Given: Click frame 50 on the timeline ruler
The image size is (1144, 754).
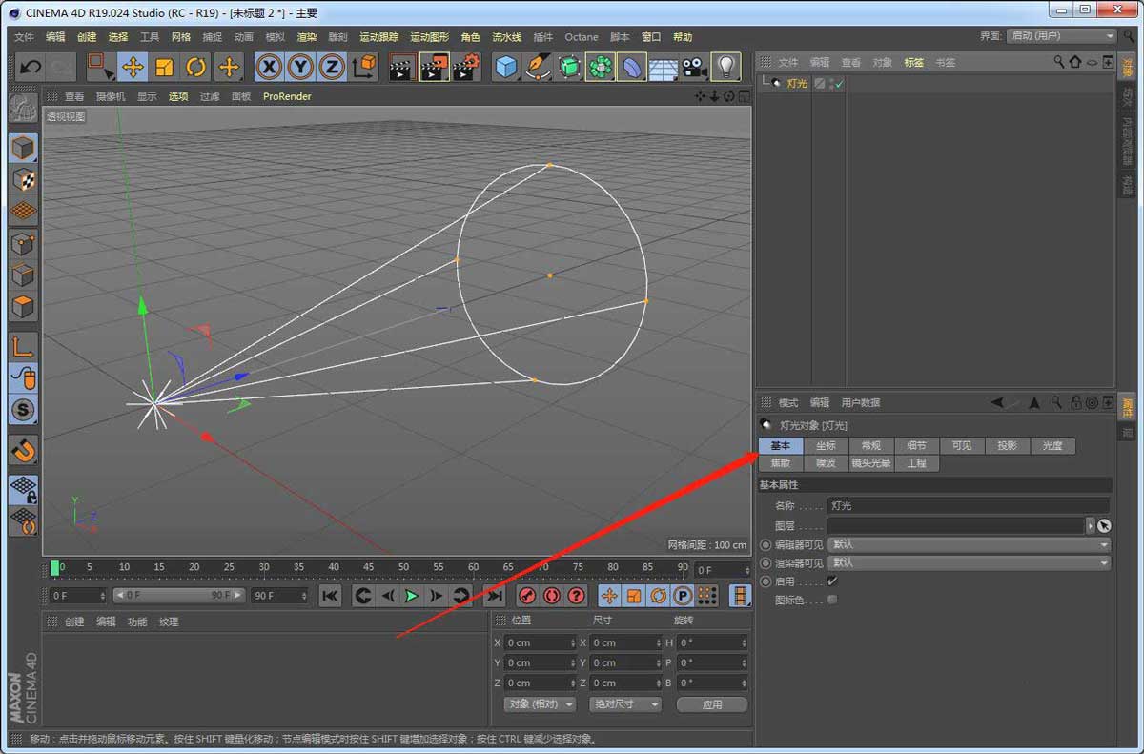Looking at the screenshot, I should pyautogui.click(x=403, y=568).
